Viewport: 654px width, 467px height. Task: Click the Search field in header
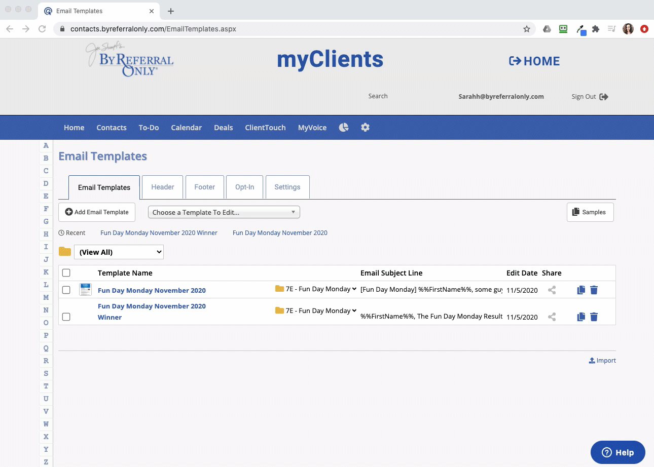click(x=378, y=96)
